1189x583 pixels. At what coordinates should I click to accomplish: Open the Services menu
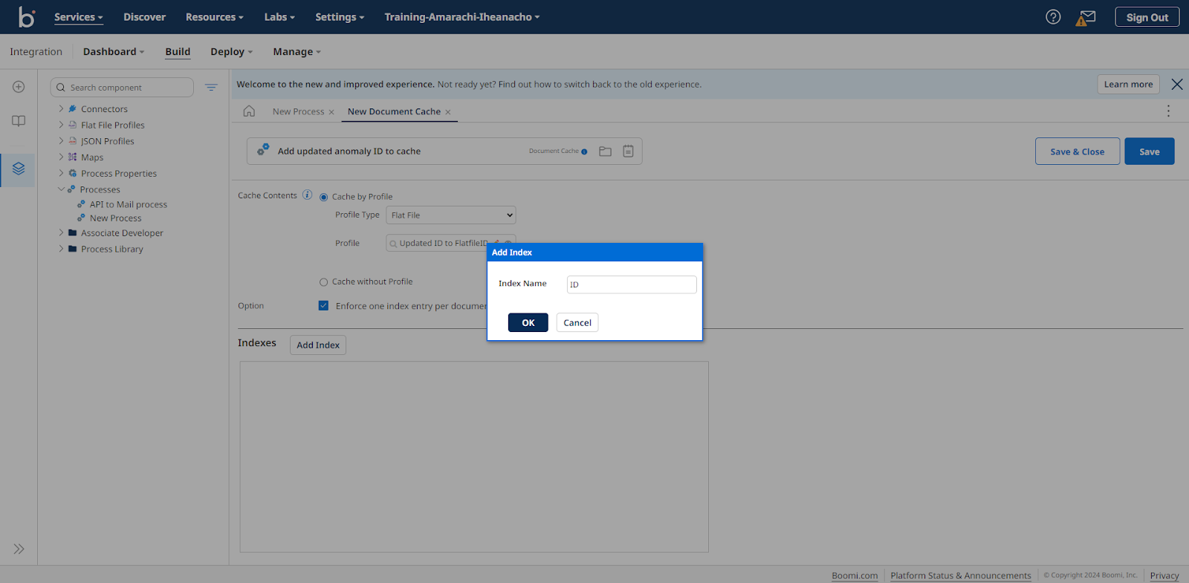tap(78, 17)
